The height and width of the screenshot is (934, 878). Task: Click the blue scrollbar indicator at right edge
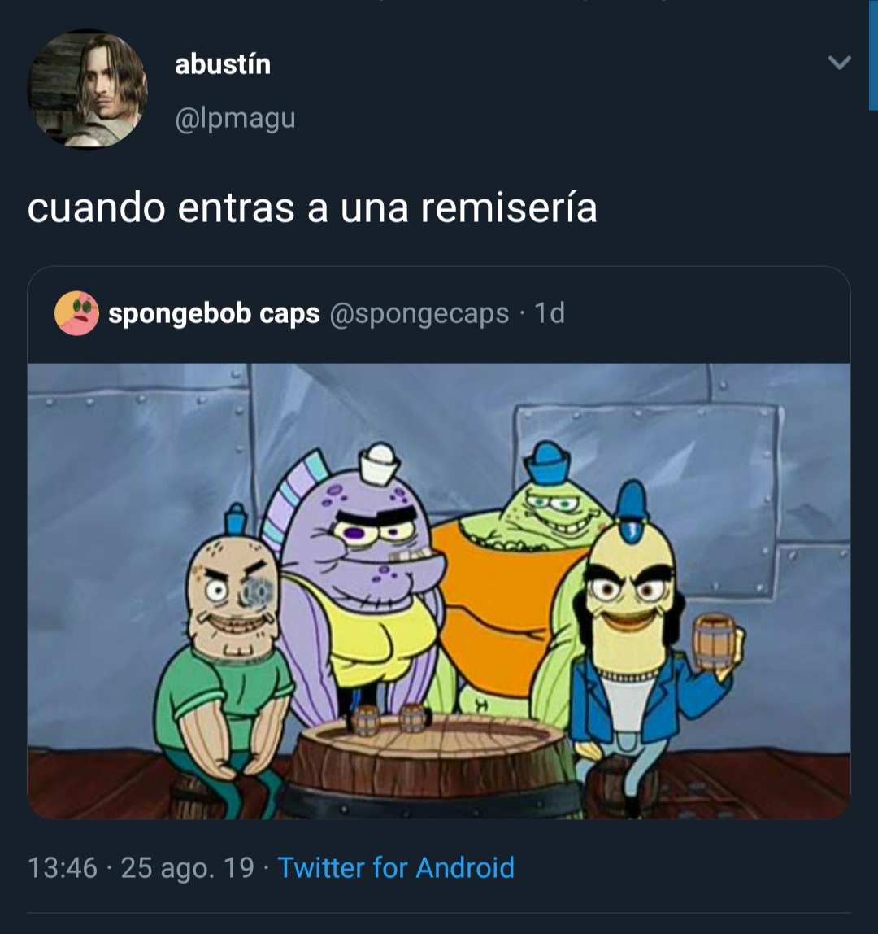pyautogui.click(x=873, y=55)
